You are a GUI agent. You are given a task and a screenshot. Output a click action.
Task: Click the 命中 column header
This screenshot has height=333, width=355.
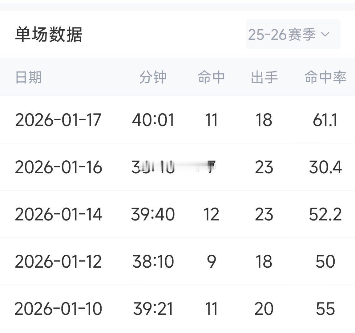click(x=212, y=77)
